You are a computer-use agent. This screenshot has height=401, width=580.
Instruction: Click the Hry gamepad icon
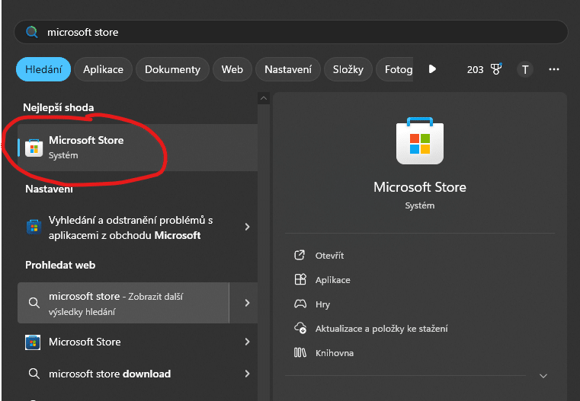pyautogui.click(x=300, y=304)
